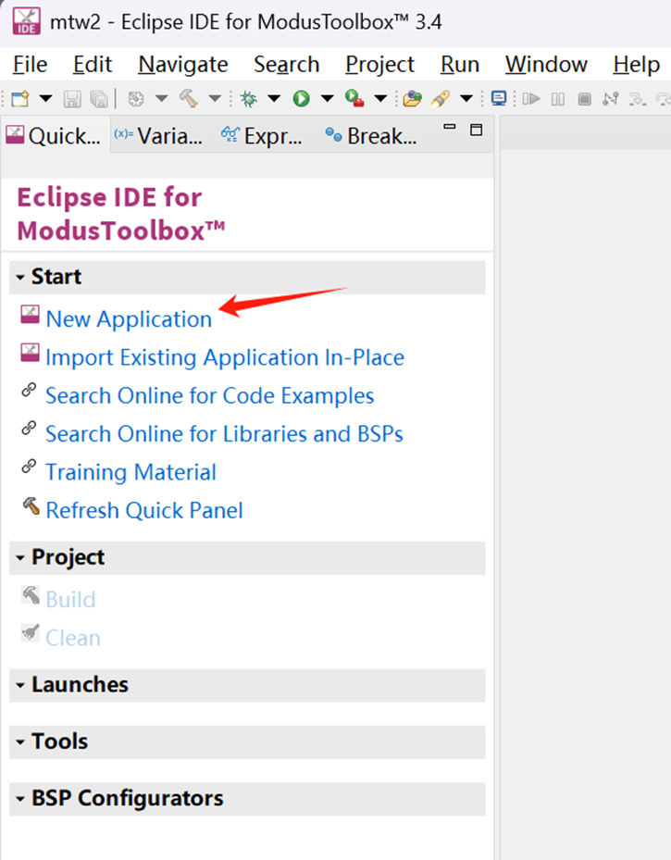The width and height of the screenshot is (671, 860).
Task: Click the Debug bug toolbar icon
Action: click(x=248, y=98)
